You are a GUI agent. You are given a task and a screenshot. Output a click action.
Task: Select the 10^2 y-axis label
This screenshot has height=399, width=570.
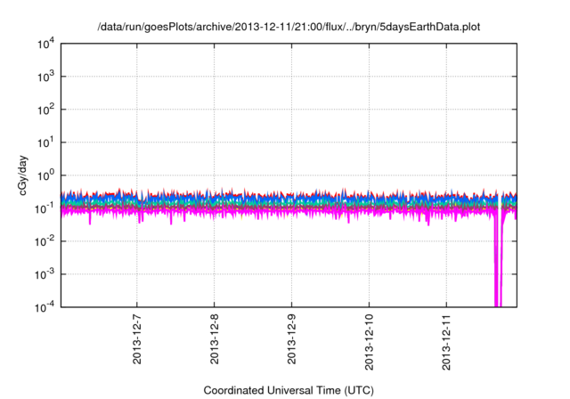click(x=46, y=110)
